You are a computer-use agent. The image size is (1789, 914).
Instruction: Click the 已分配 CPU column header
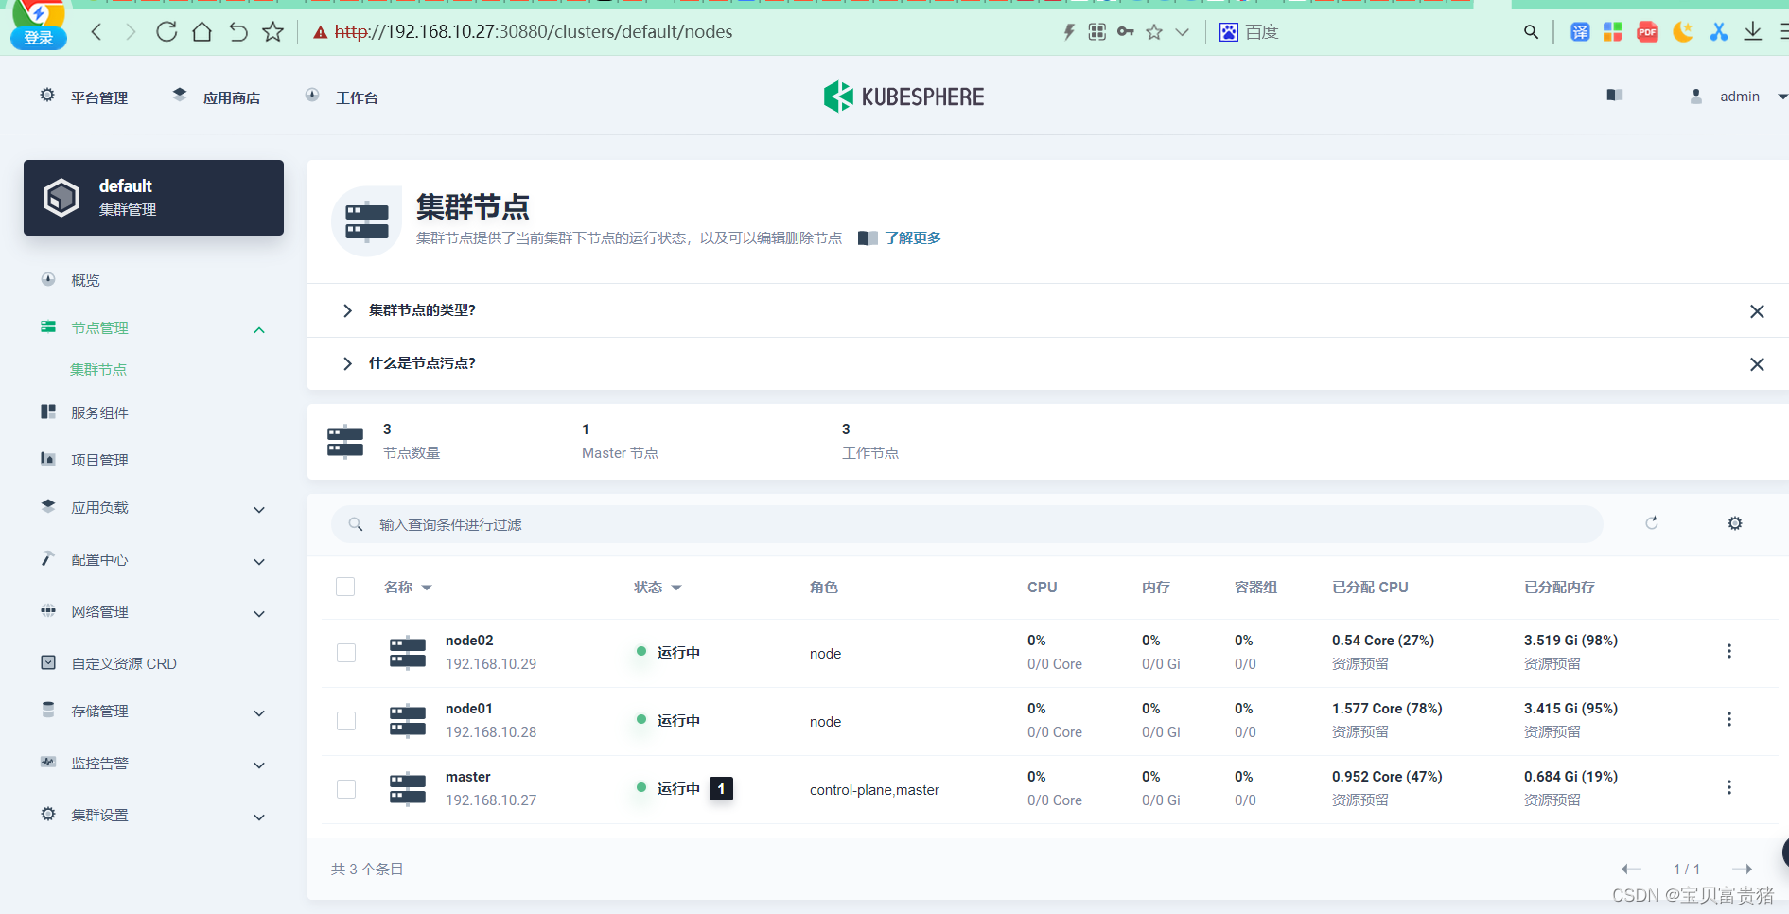point(1370,588)
